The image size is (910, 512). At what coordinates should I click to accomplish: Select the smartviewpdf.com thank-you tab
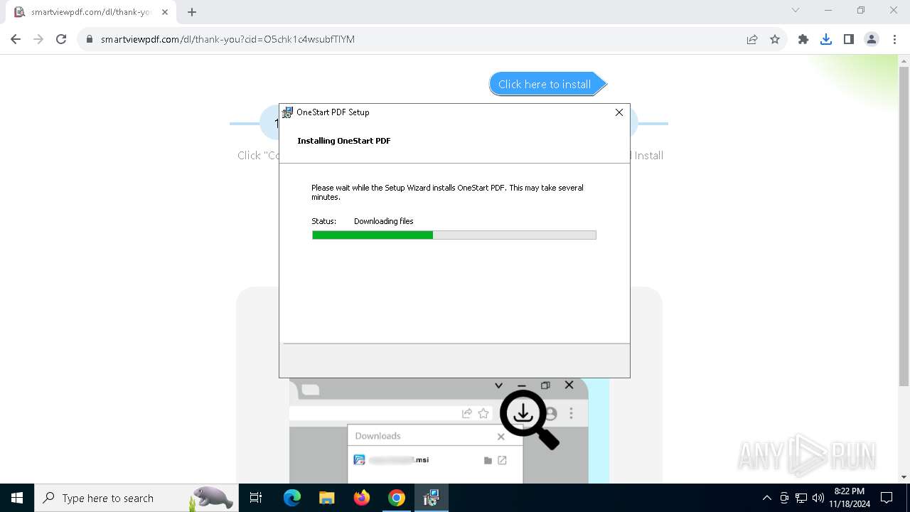tap(92, 12)
